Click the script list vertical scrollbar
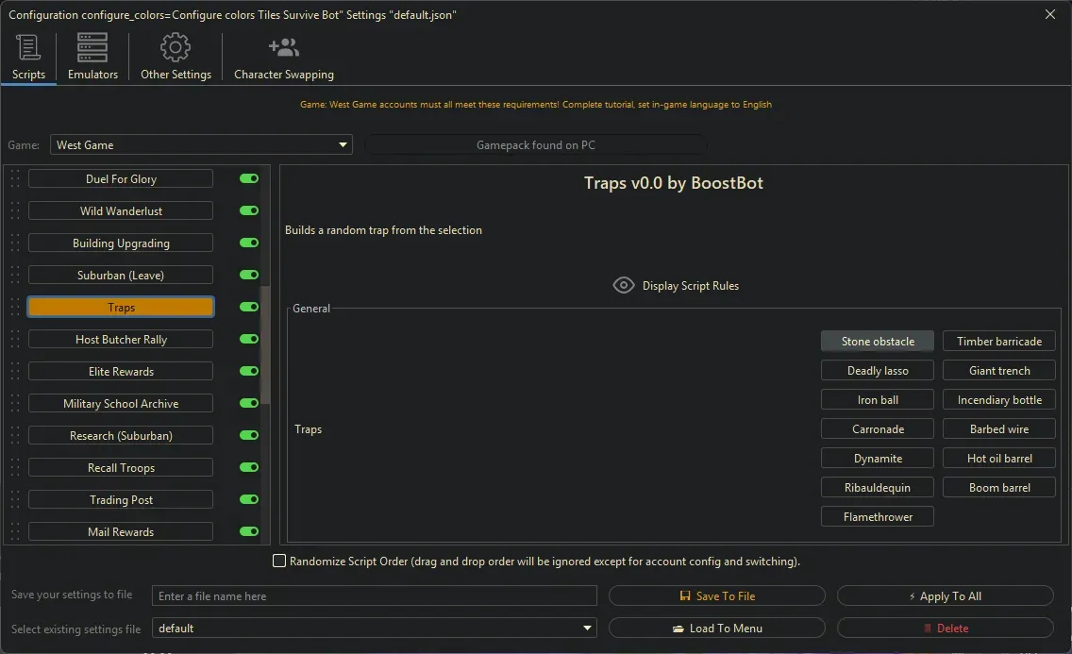Image resolution: width=1072 pixels, height=654 pixels. pyautogui.click(x=265, y=344)
